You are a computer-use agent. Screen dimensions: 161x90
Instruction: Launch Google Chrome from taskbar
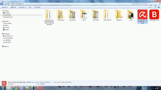15,88
